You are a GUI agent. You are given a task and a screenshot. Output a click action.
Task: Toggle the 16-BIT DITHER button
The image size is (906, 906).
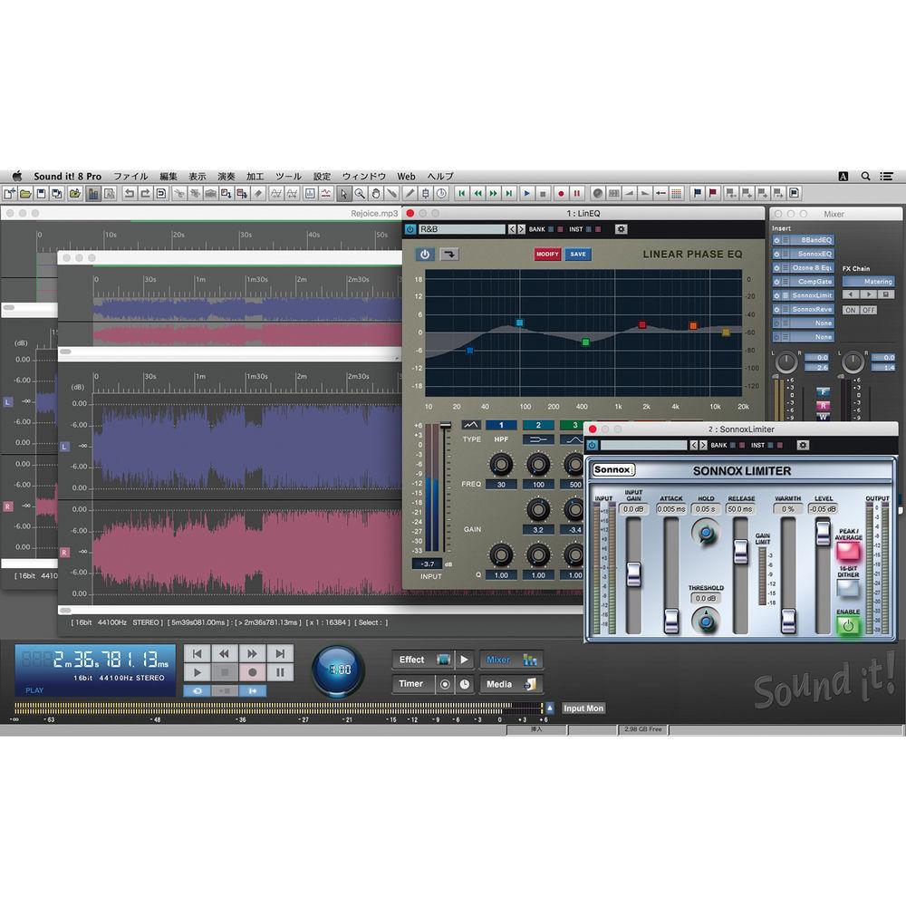click(x=848, y=588)
